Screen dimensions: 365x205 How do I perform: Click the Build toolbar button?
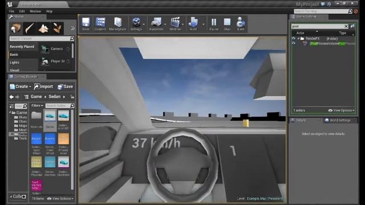[x=193, y=24]
